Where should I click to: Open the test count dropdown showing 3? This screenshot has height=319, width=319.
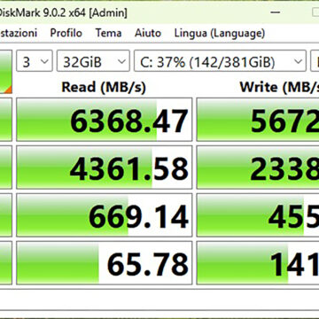click(35, 61)
